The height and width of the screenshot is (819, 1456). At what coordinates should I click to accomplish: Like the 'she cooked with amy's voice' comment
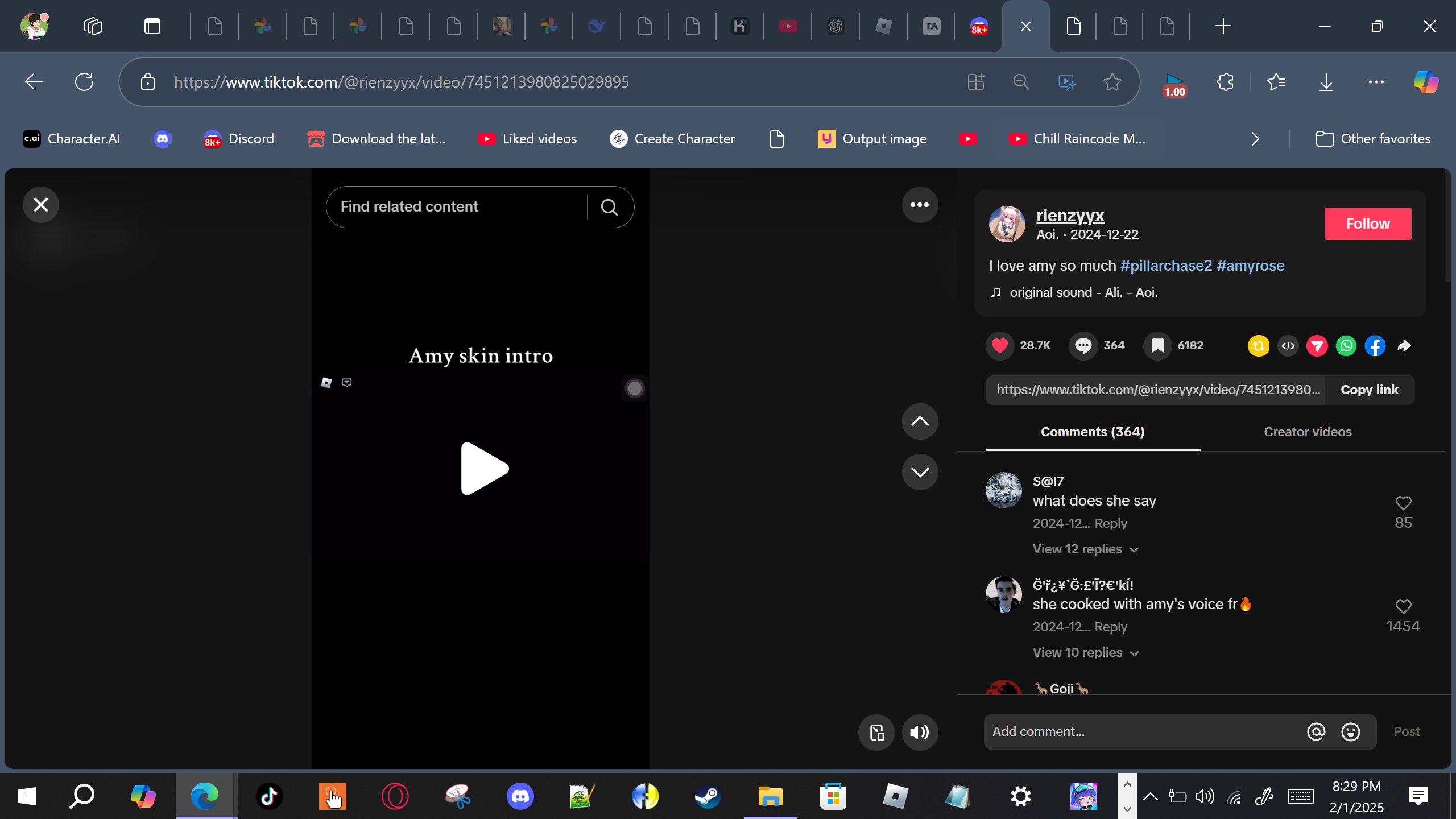pos(1403,606)
